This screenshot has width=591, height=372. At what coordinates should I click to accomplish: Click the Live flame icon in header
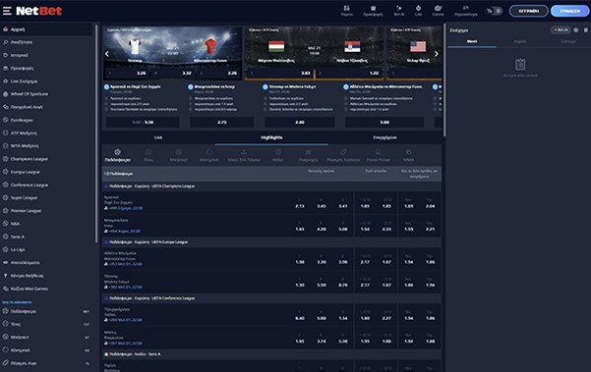(x=418, y=11)
